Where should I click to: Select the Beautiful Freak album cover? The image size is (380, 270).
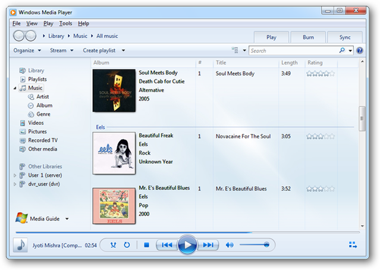(114, 153)
